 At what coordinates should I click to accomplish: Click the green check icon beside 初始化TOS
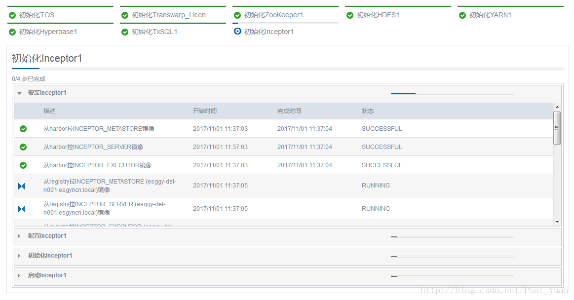[x=12, y=15]
